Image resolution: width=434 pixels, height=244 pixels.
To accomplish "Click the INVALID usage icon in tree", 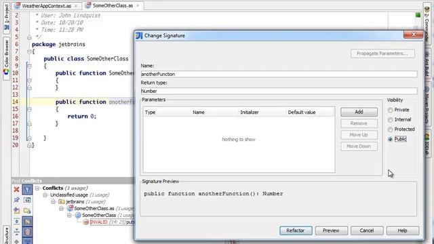I will 86,222.
